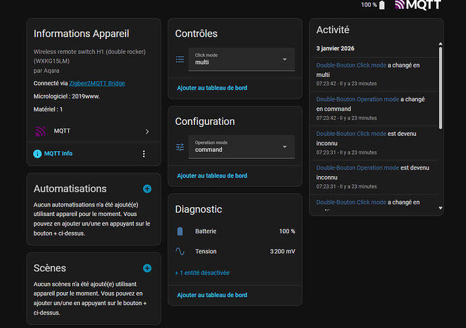This screenshot has width=466, height=328.
Task: Click the blue MQTT Info icon
Action: click(x=37, y=154)
